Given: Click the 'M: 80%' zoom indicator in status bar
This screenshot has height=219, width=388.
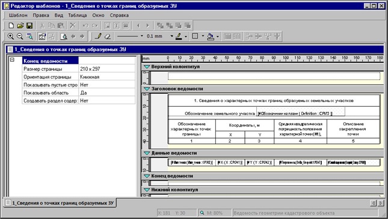Looking at the screenshot, I should pos(214,213).
